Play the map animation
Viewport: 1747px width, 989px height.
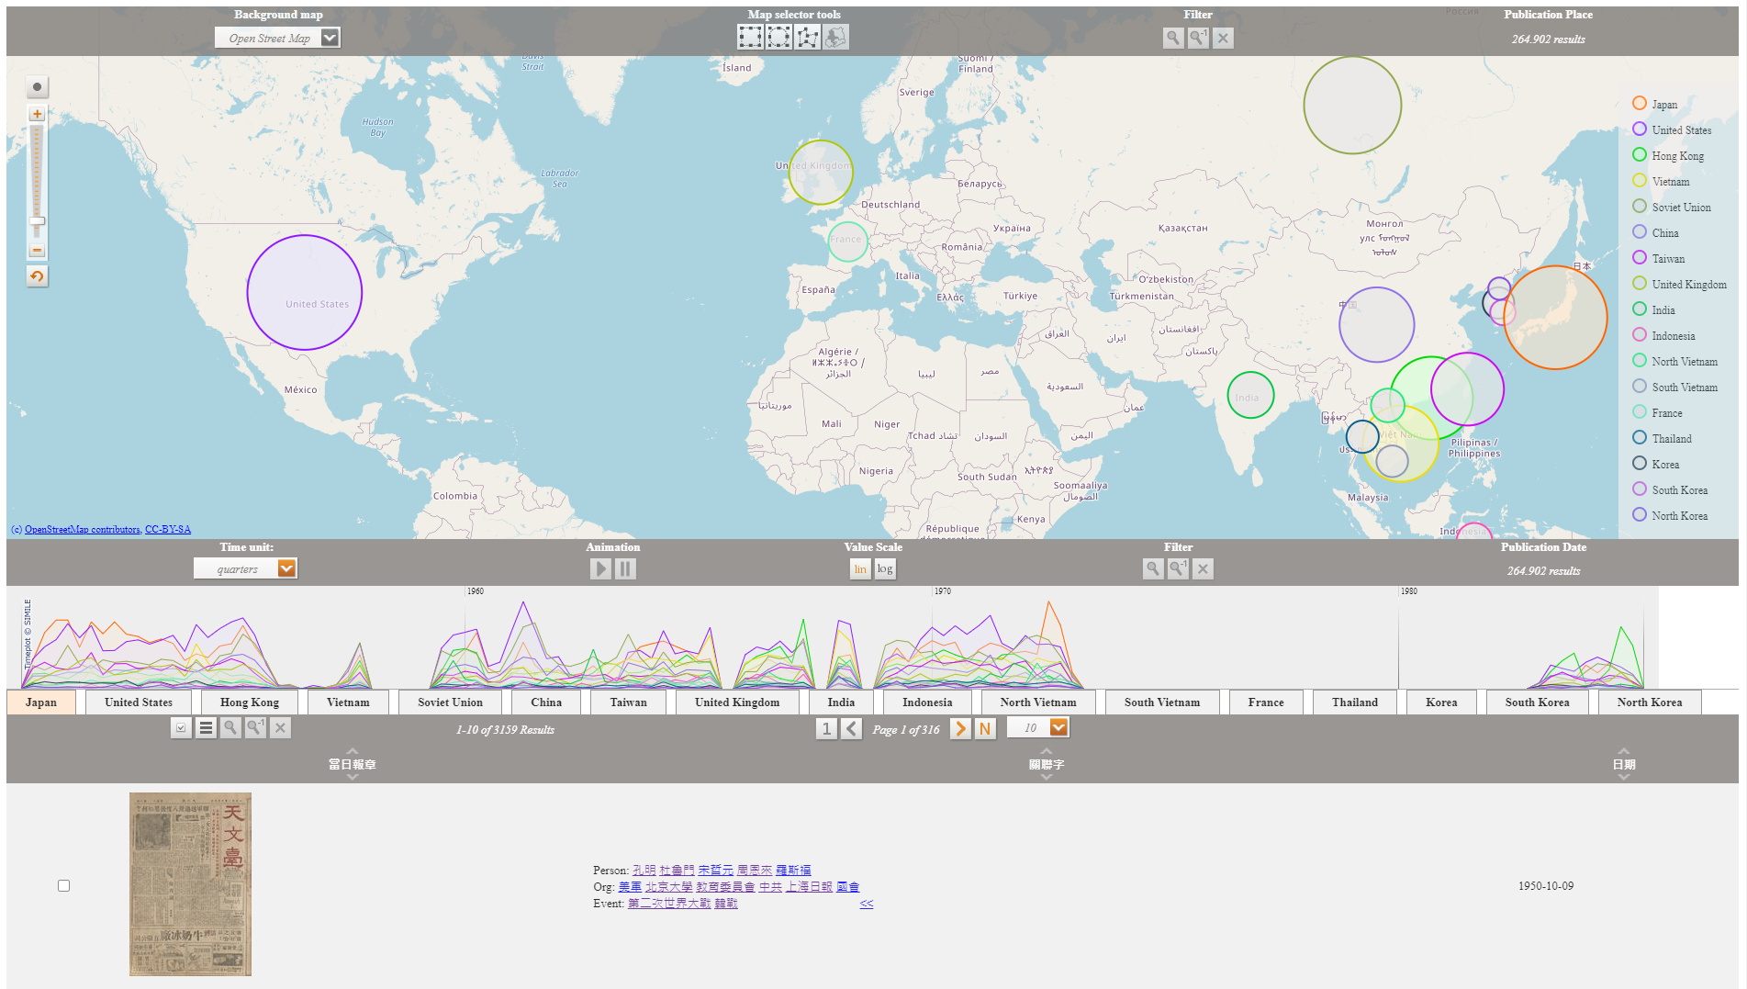601,569
